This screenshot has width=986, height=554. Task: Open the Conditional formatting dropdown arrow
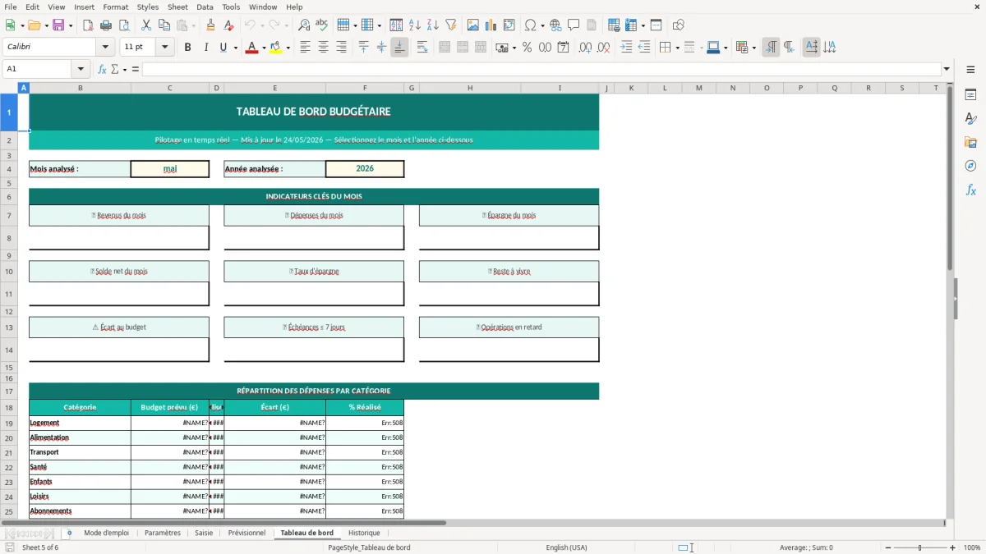(x=753, y=48)
